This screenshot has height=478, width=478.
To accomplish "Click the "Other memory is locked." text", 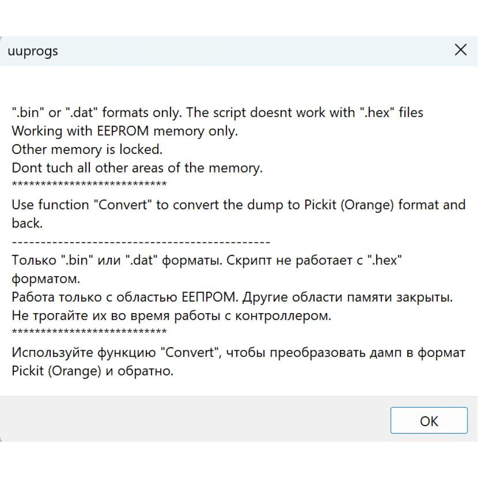I will pos(87,149).
